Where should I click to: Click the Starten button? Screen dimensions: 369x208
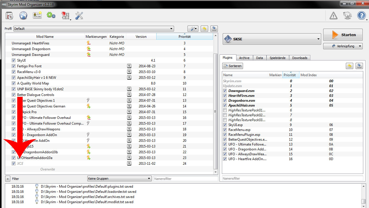(x=343, y=35)
